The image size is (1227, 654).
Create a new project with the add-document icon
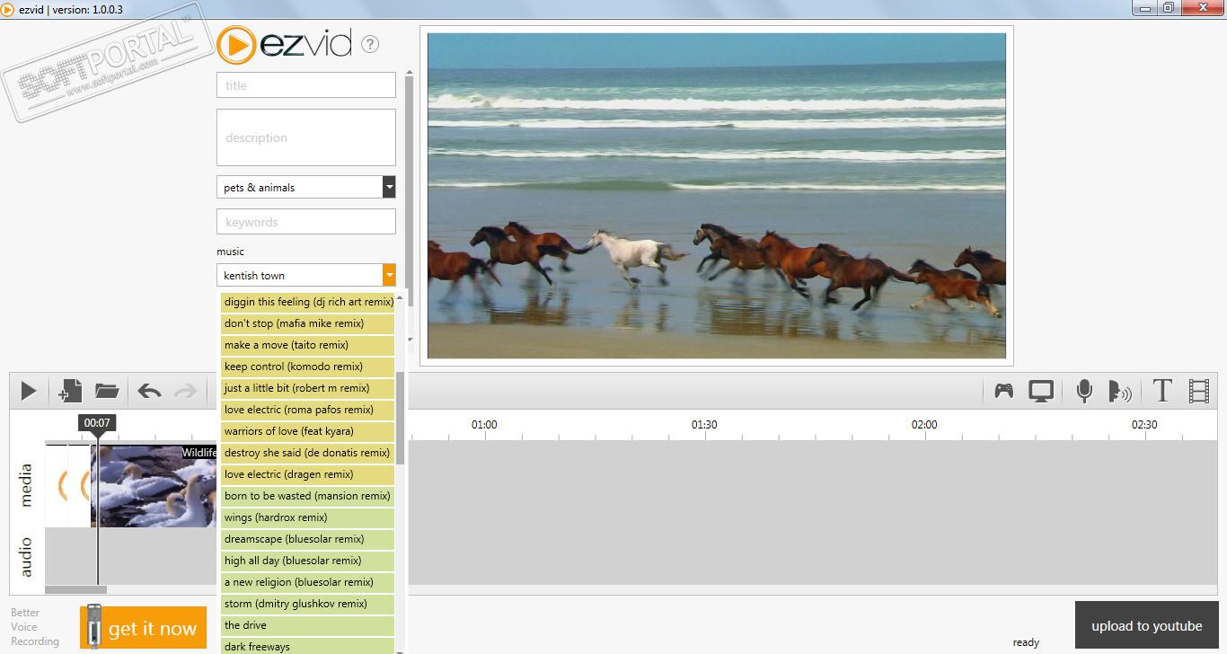[x=70, y=391]
